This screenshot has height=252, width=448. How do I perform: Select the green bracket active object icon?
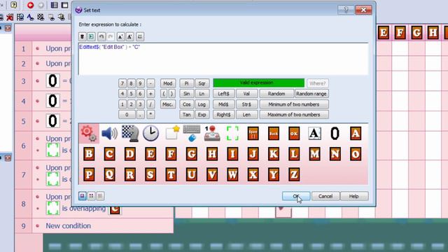tap(232, 134)
